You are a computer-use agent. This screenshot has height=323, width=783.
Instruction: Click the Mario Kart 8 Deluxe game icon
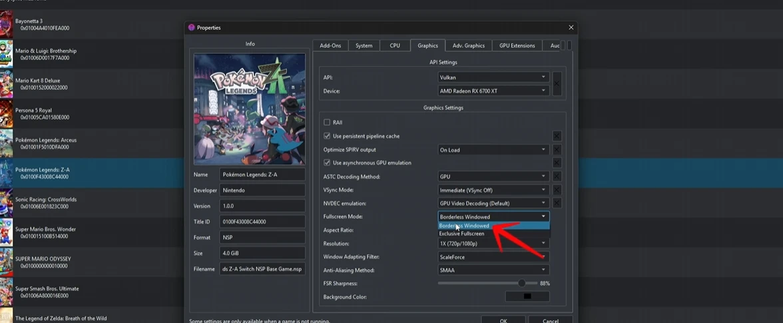click(6, 84)
